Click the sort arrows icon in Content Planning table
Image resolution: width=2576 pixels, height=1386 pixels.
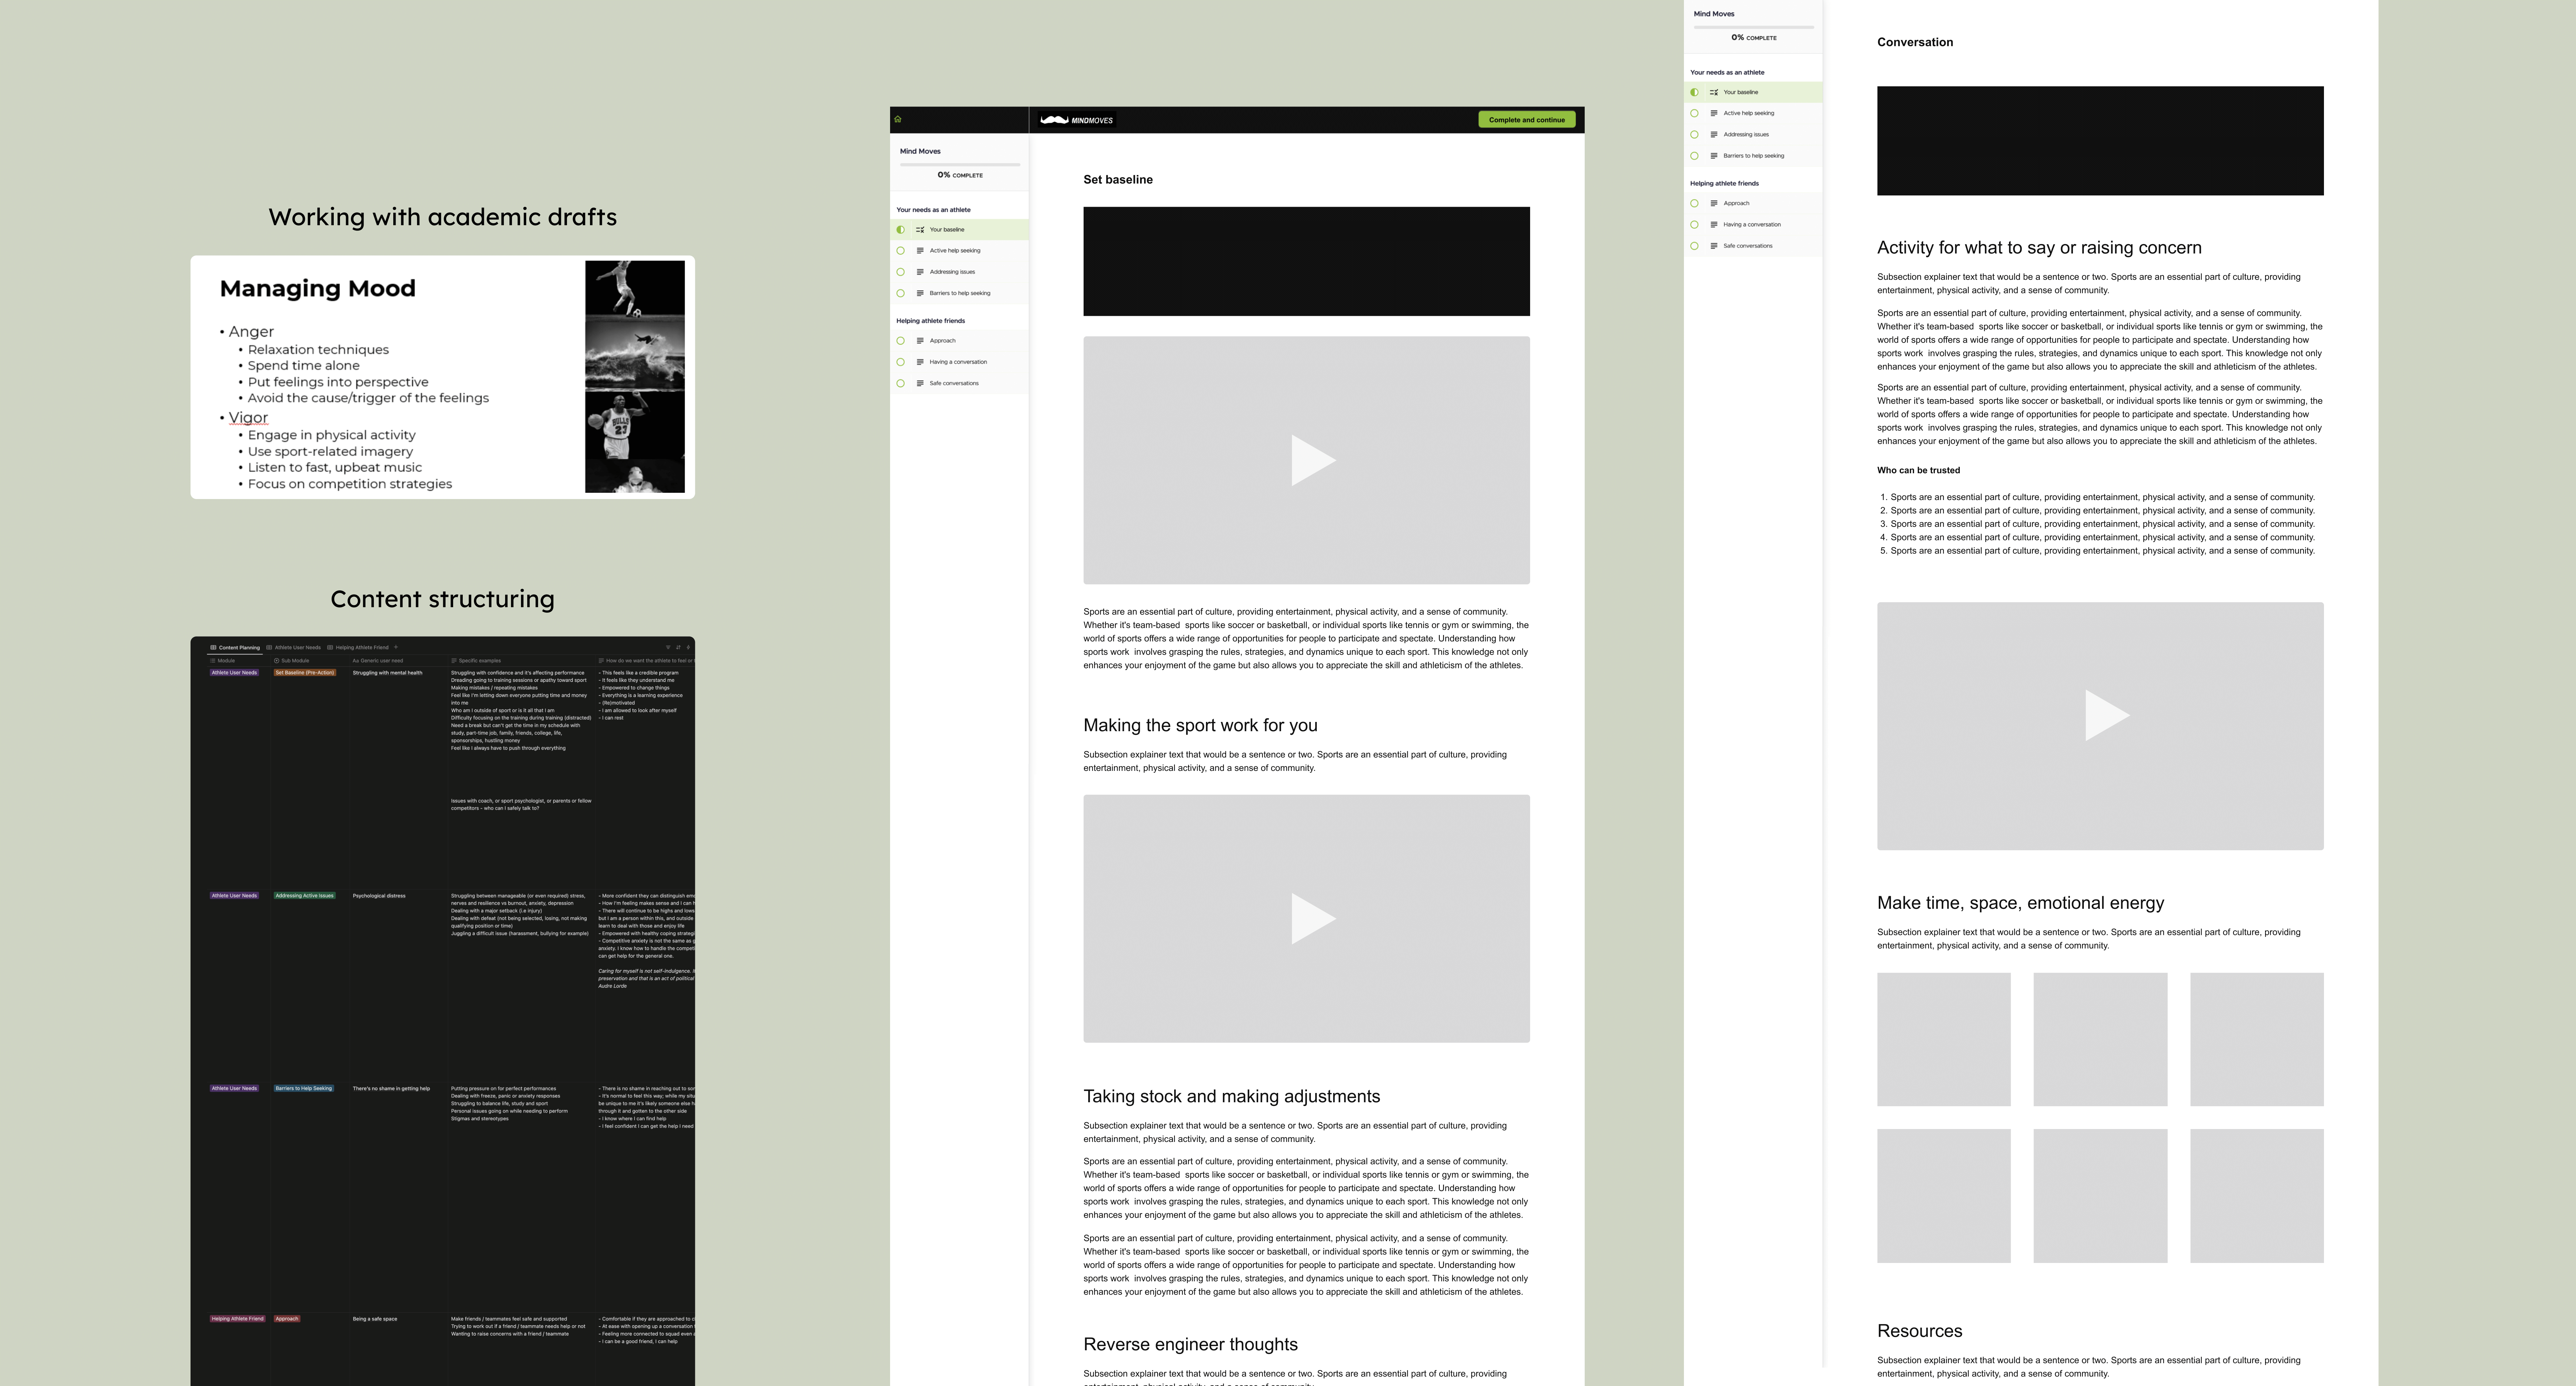coord(678,647)
